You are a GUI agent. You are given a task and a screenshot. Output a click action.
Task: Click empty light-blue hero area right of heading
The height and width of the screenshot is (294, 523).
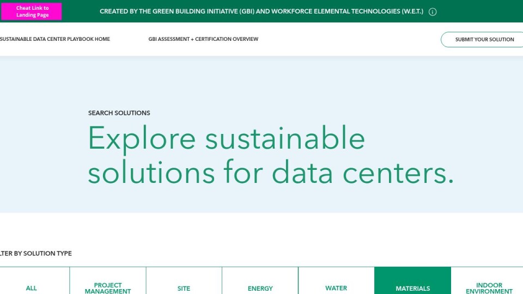(x=485, y=136)
